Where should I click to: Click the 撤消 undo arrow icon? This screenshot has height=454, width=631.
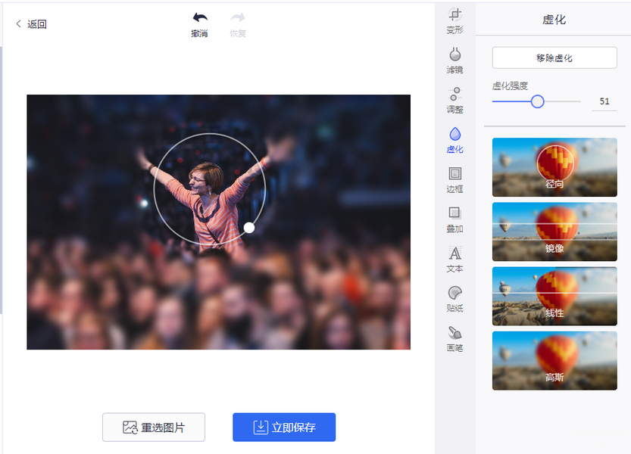coord(199,18)
